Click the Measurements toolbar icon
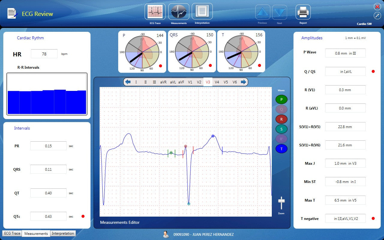This screenshot has height=240, width=384. [179, 12]
